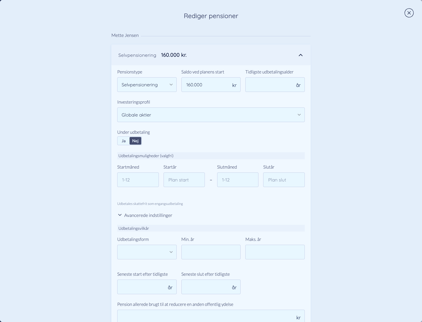The height and width of the screenshot is (322, 422).
Task: Close the Rediger pensioner dialog
Action: point(409,13)
